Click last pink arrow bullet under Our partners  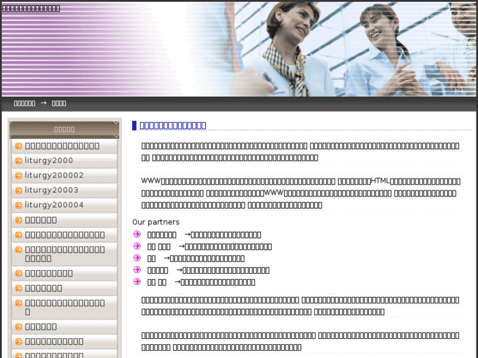pos(137,282)
